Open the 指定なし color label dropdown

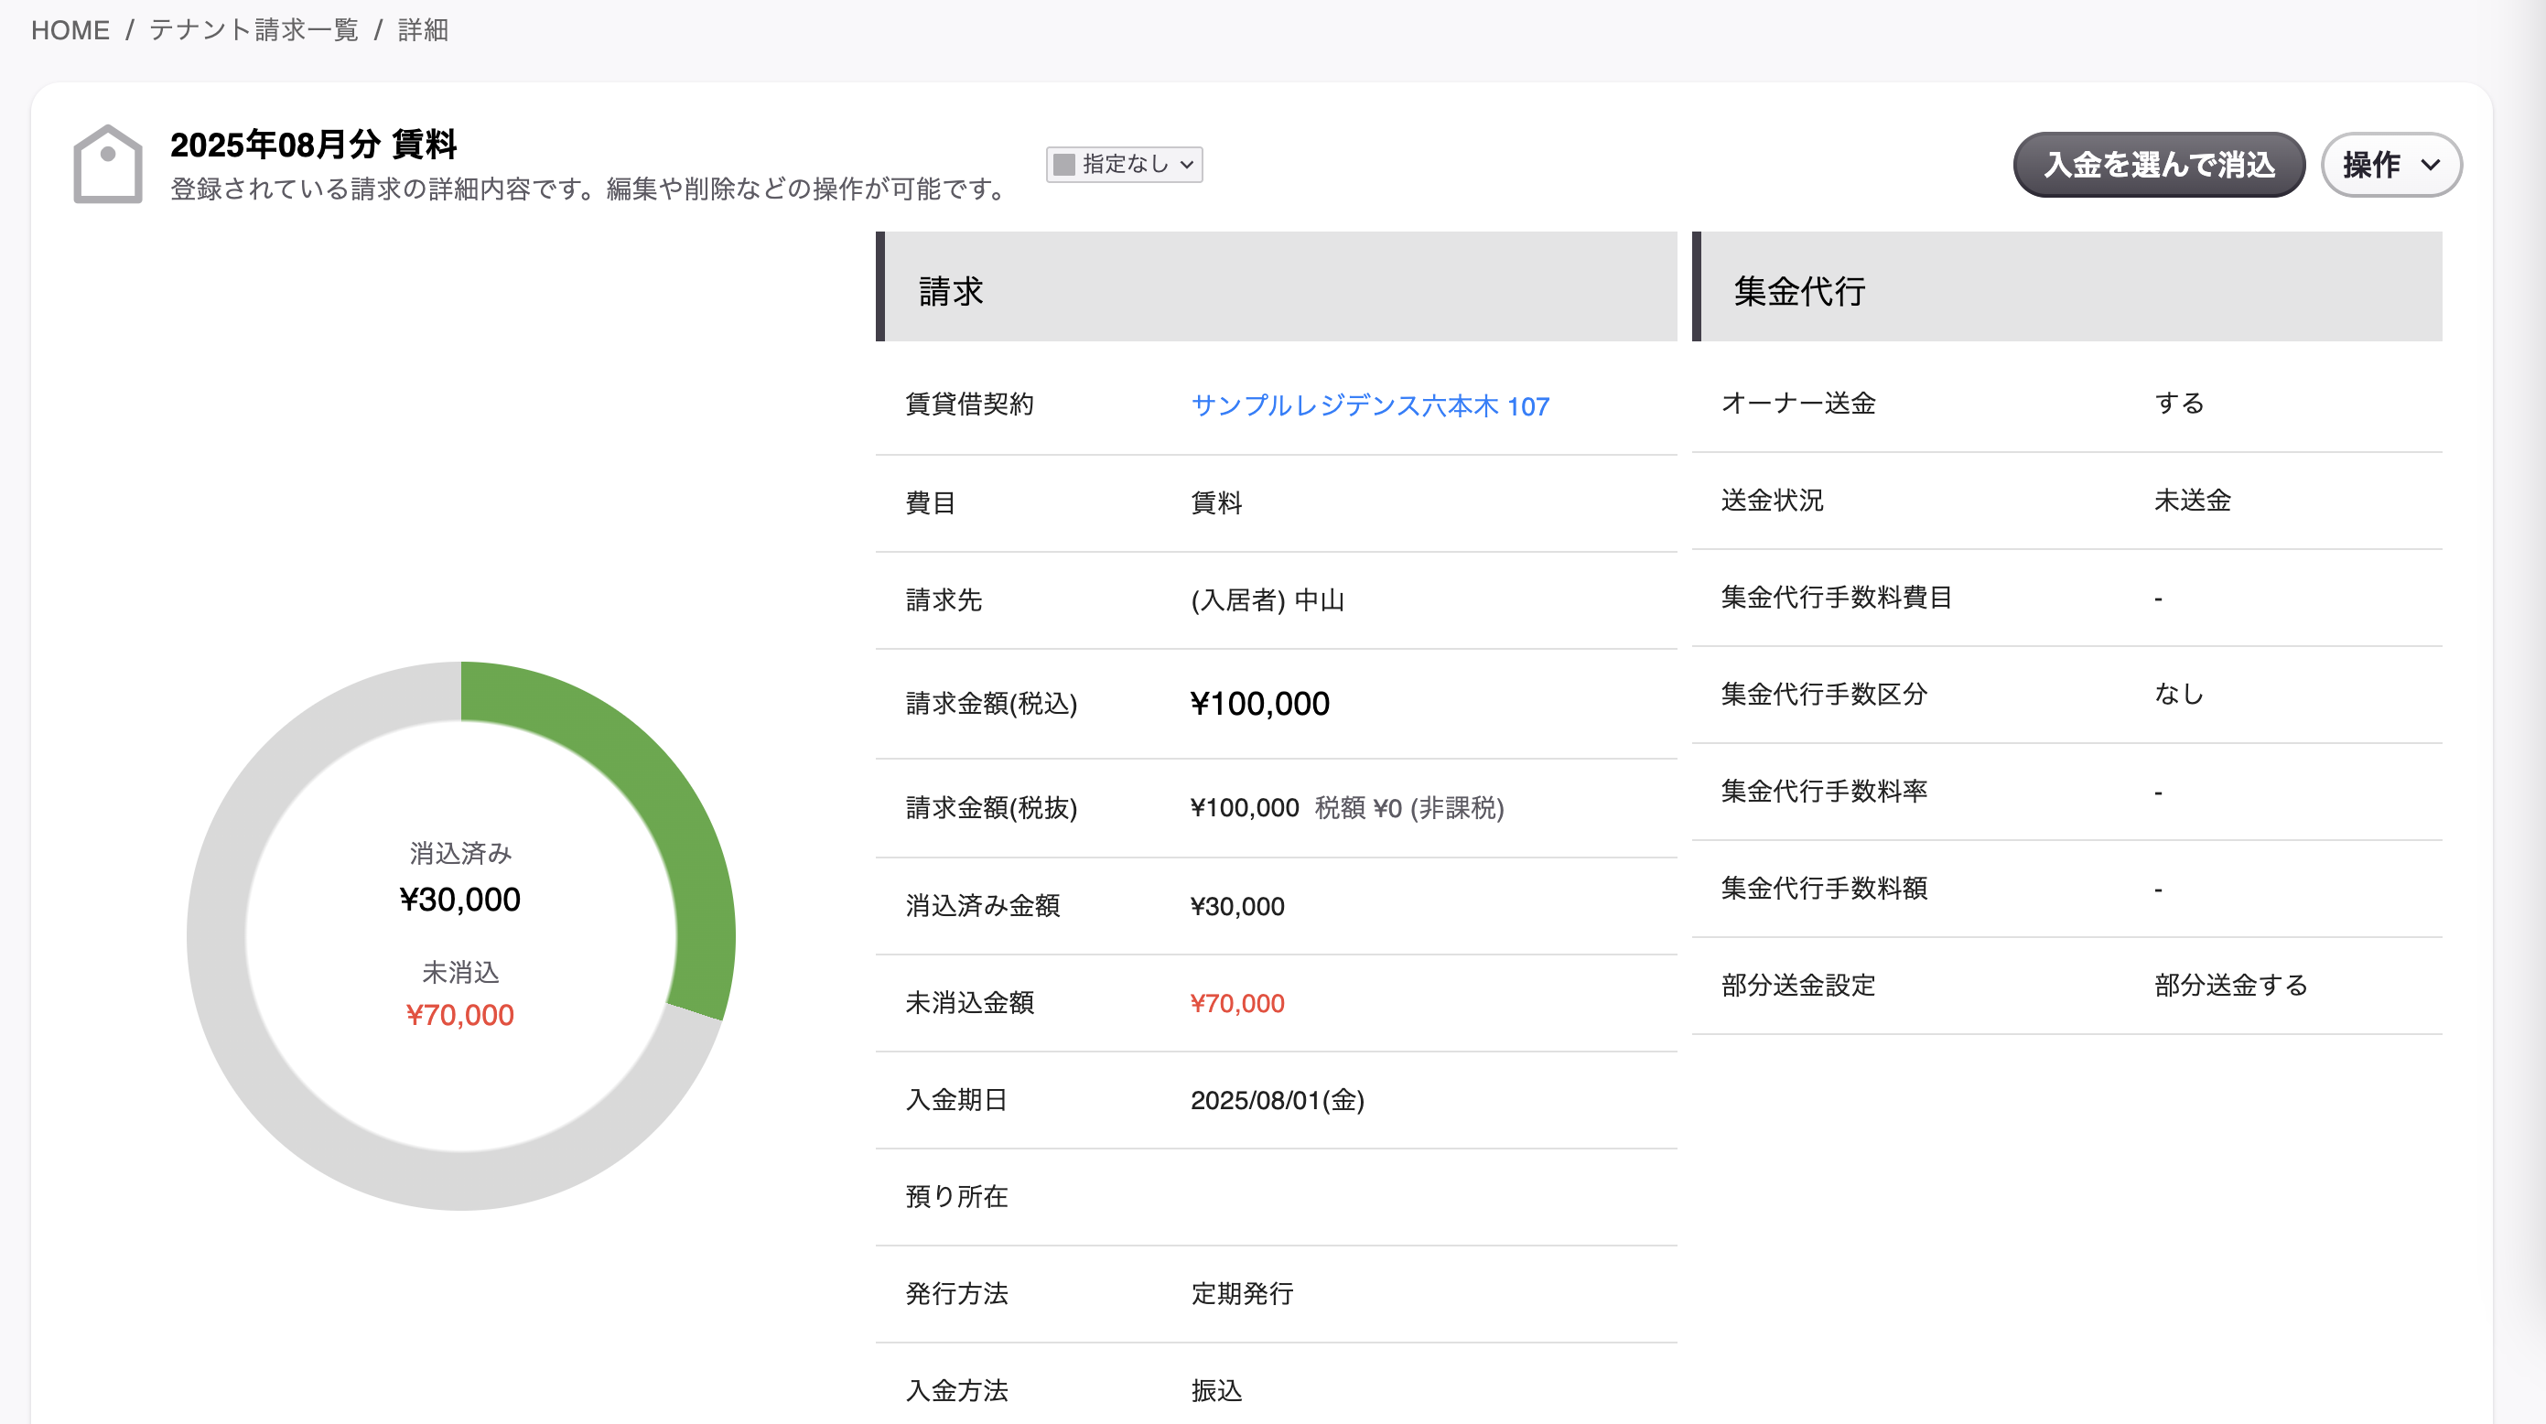[1124, 164]
